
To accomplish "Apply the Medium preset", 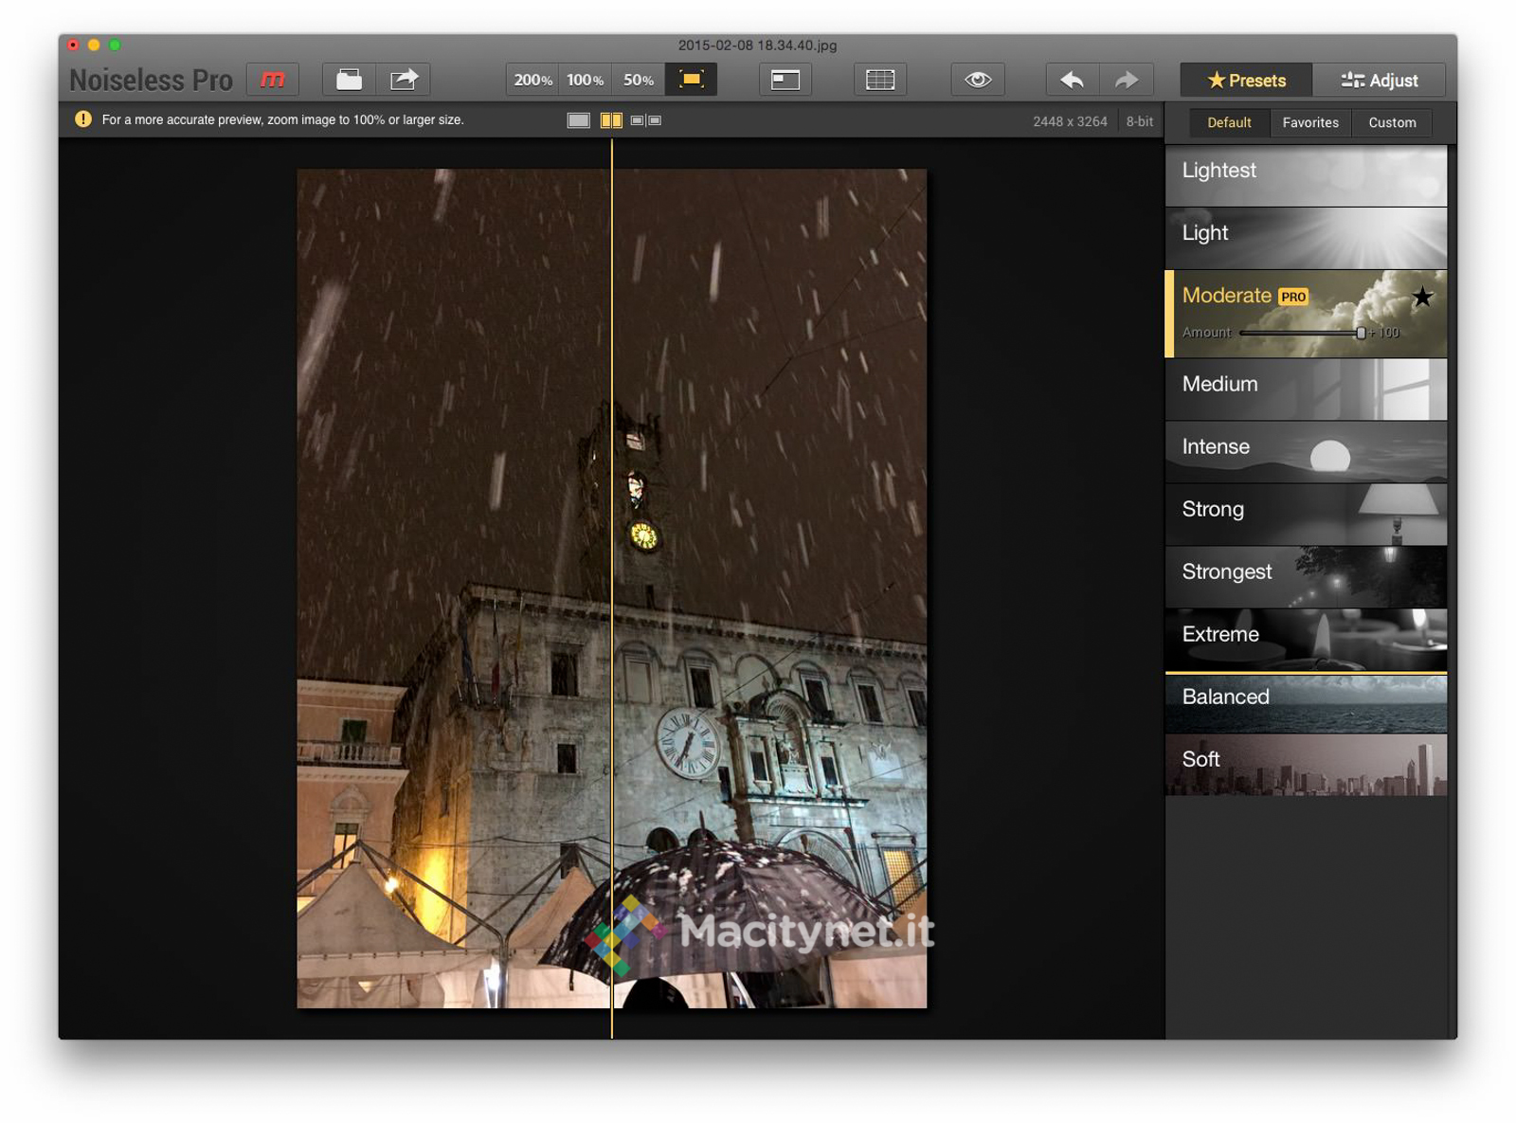I will tap(1306, 389).
